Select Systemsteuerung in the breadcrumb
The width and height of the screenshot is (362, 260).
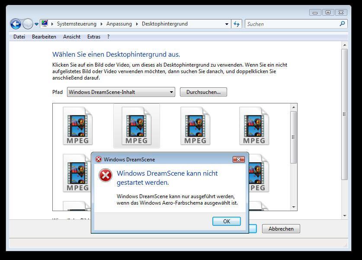[x=77, y=24]
